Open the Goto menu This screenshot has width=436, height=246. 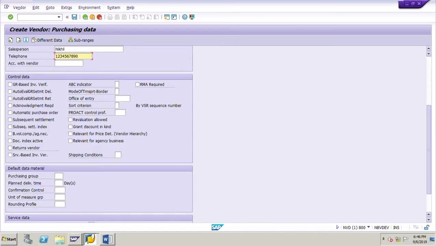50,8
